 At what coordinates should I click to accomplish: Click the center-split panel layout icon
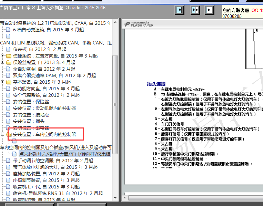coord(195,10)
